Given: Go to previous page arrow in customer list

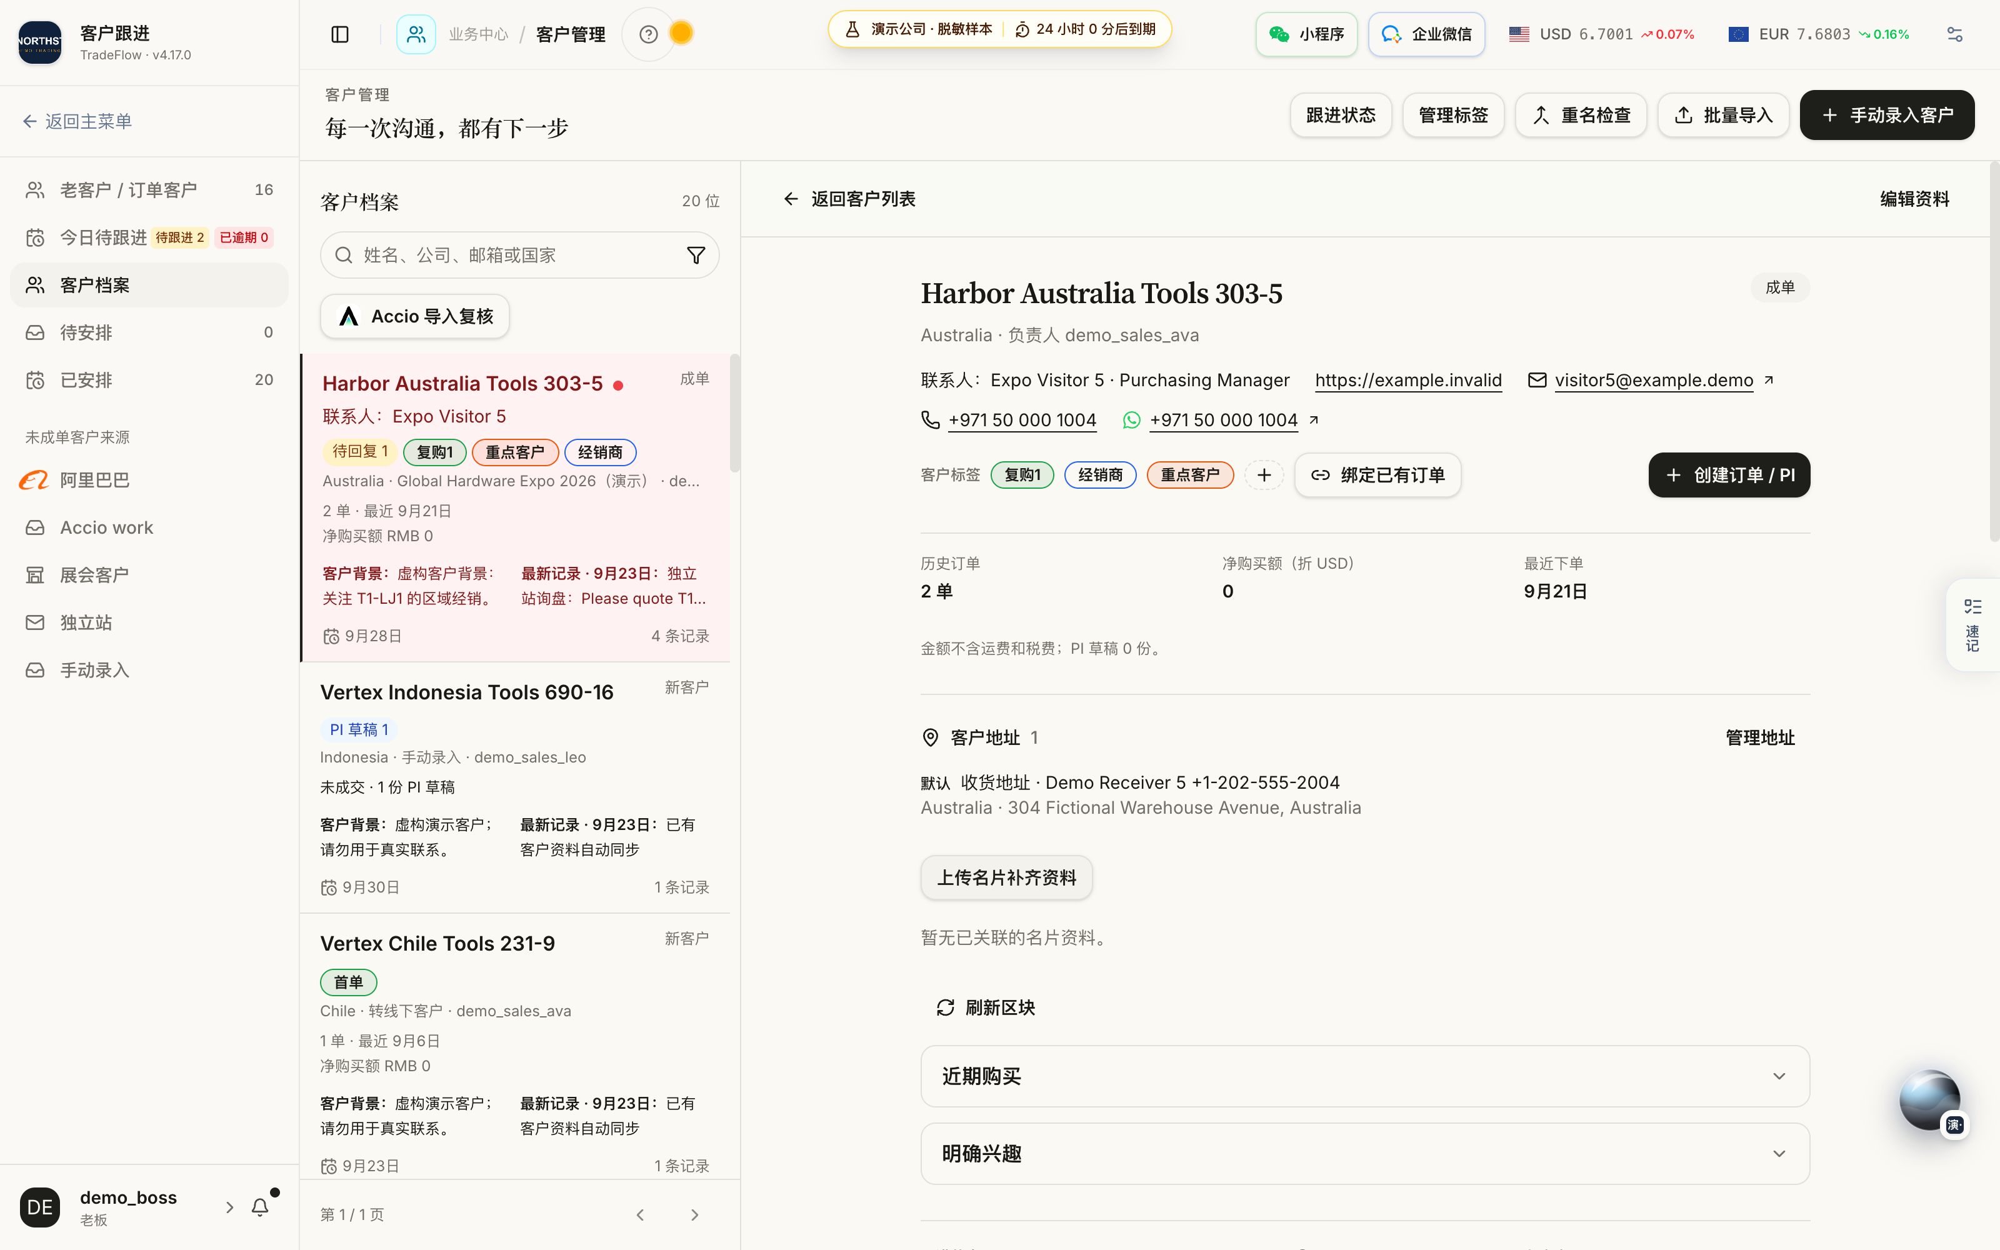Looking at the screenshot, I should click(641, 1214).
